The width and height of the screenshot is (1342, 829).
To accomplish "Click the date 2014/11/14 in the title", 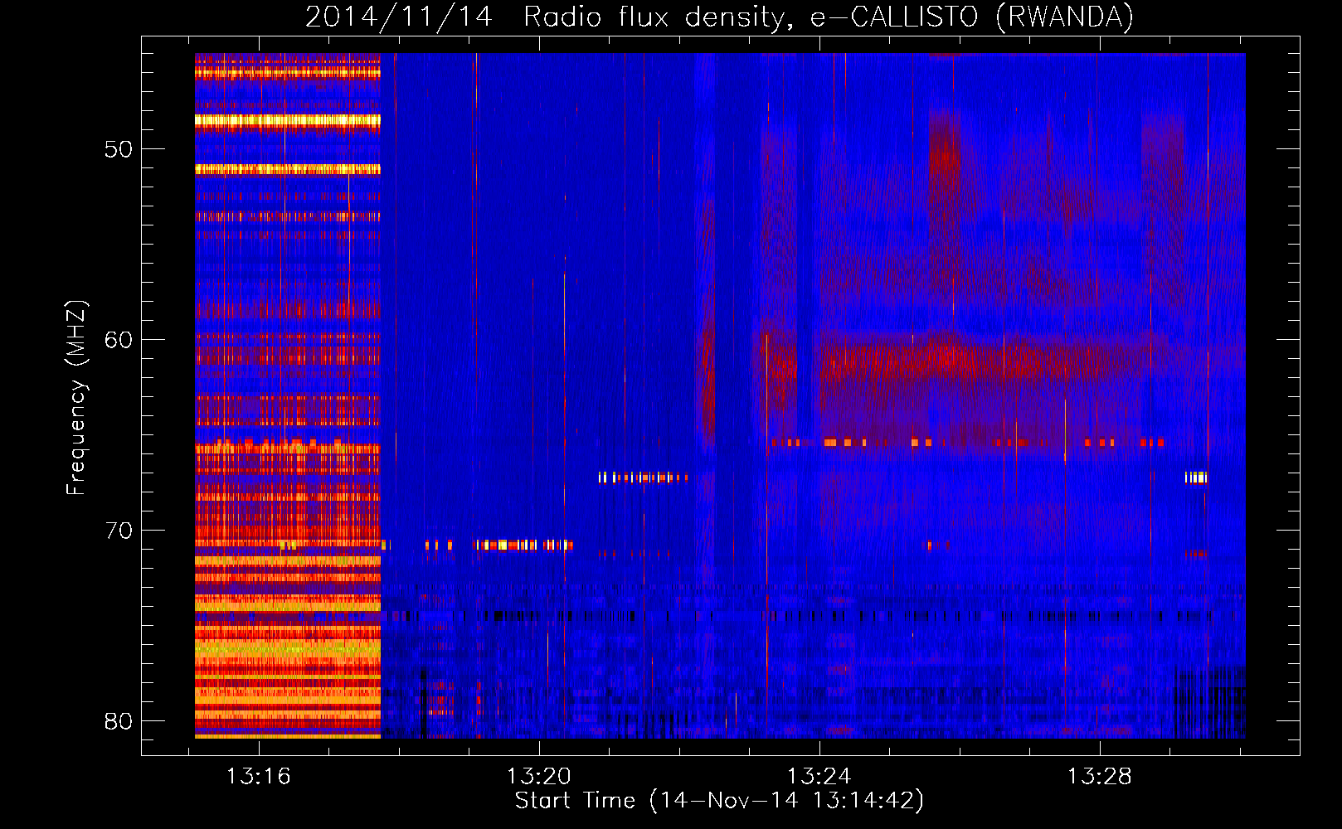I will pos(398,17).
